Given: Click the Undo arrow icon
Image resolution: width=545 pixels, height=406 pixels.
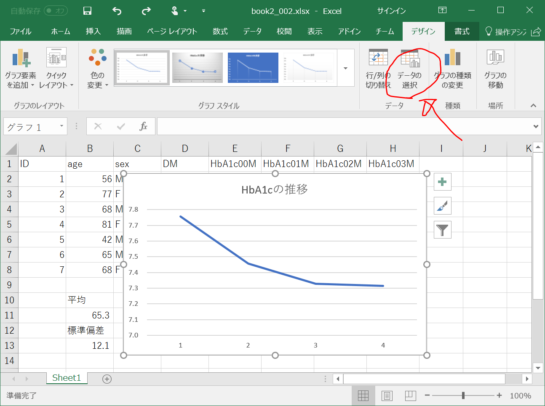Looking at the screenshot, I should (x=117, y=11).
